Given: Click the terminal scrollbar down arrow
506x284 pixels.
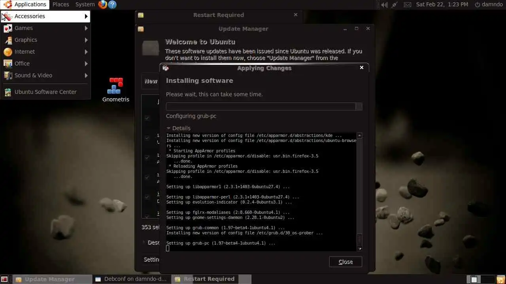Looking at the screenshot, I should [x=359, y=248].
